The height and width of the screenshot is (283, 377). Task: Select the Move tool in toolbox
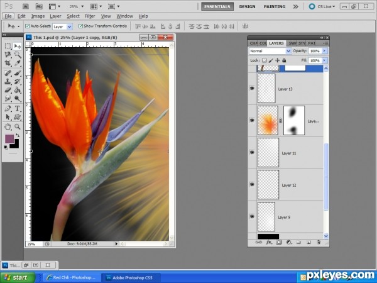point(18,46)
